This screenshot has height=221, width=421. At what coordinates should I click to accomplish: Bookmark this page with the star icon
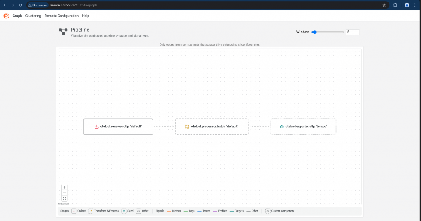[384, 5]
